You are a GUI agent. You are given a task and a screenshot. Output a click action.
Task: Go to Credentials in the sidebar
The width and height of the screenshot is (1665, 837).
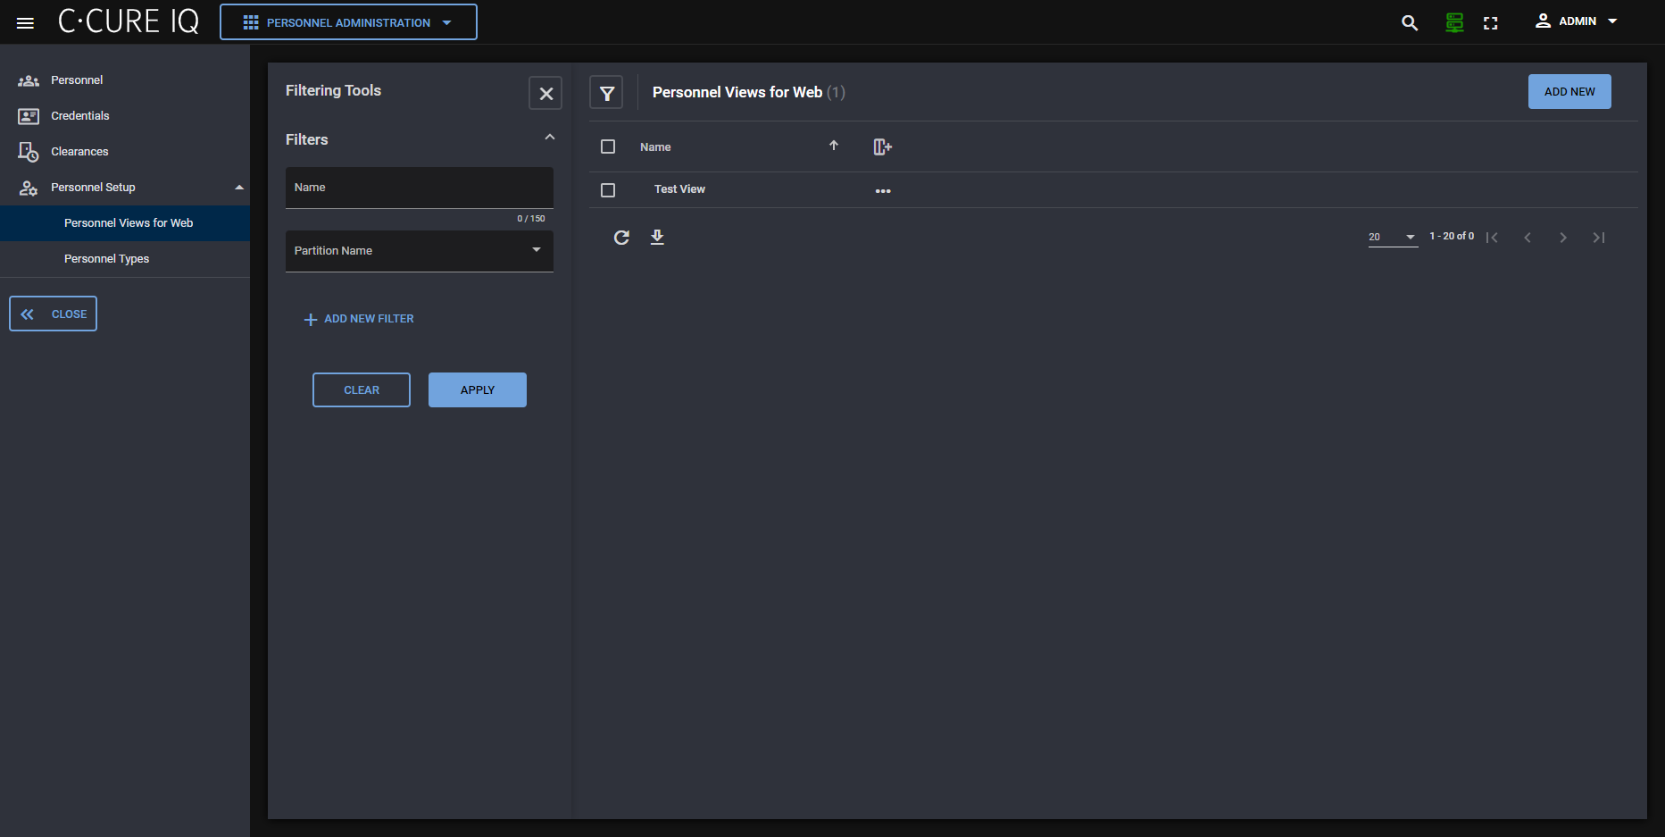pos(79,116)
